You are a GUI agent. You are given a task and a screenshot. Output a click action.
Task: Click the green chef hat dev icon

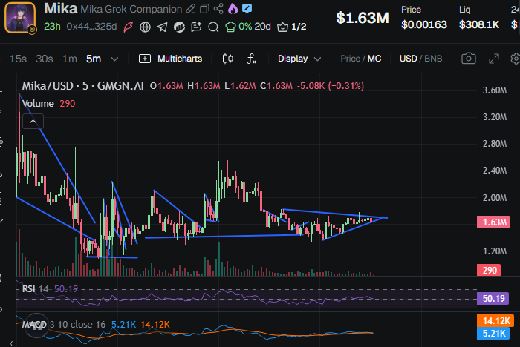click(x=230, y=27)
